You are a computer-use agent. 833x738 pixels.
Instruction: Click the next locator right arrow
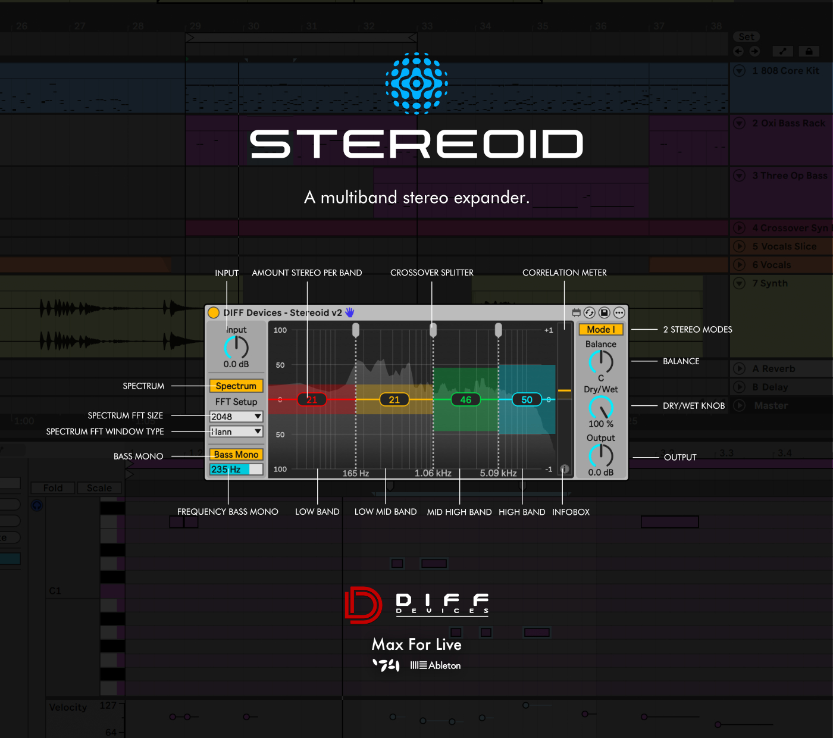[x=754, y=51]
